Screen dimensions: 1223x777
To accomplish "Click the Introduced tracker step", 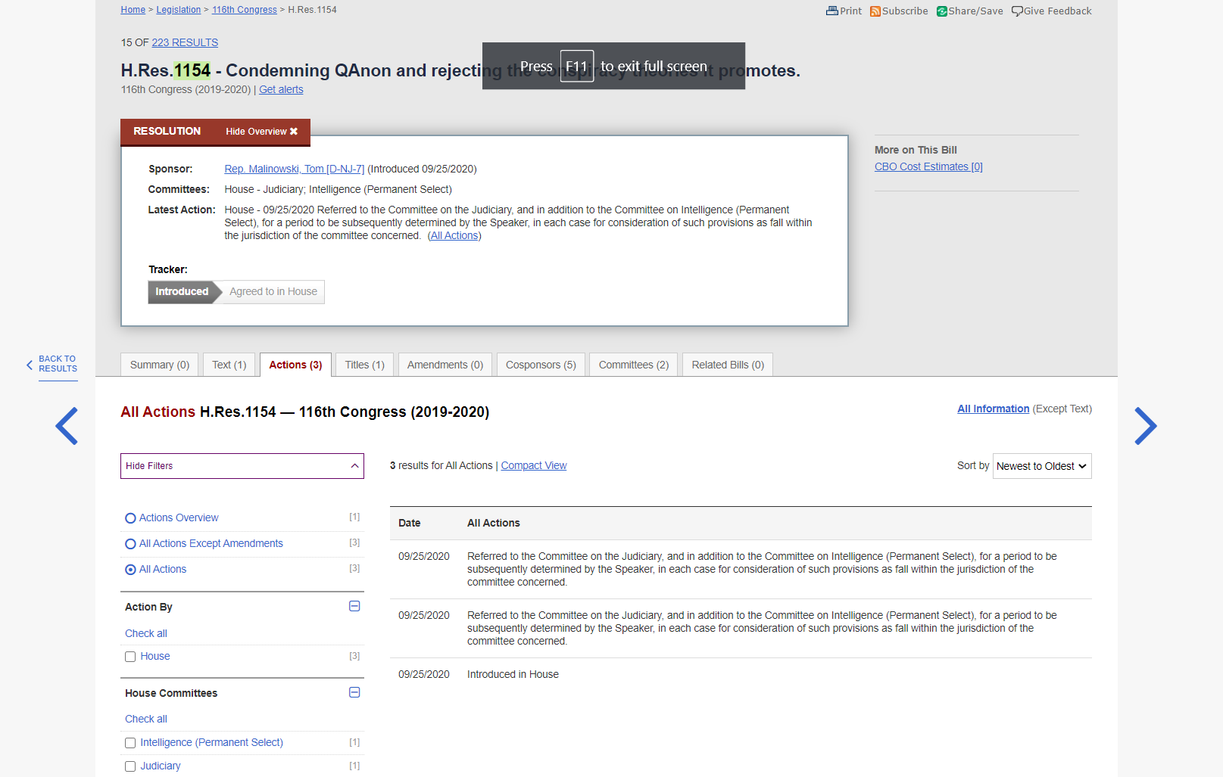I will 182,291.
